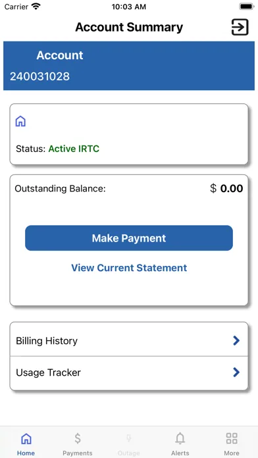258x458 pixels.
Task: Click the Make Payment button
Action: click(129, 238)
